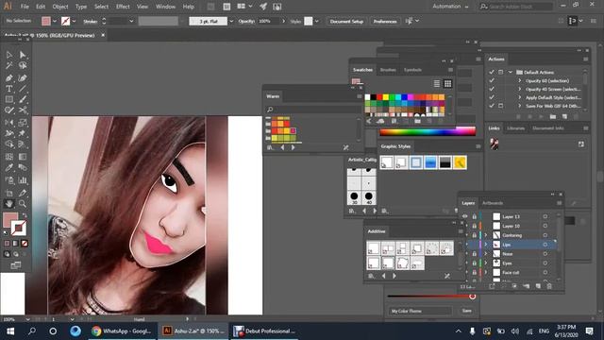This screenshot has height=340, width=604.
Task: Select the Selection tool in the toolbox
Action: [8, 55]
